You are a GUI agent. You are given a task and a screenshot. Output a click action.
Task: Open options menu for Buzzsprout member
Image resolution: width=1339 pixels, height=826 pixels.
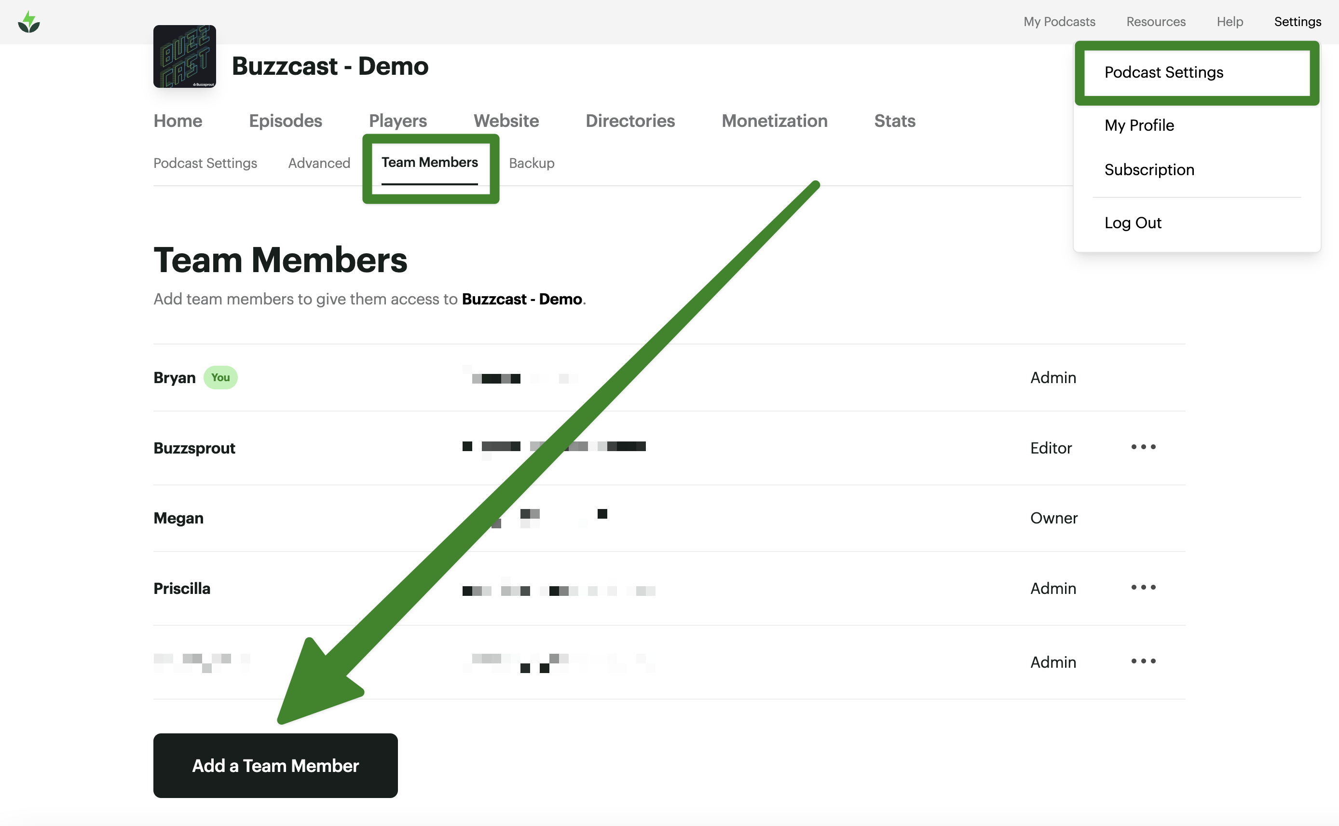coord(1143,447)
